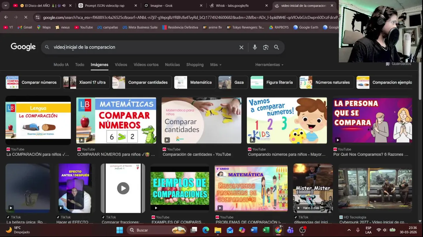423x237 pixels.
Task: Open the EJEMPLOS DE COMPARACIONES thumbnail
Action: [x=180, y=188]
